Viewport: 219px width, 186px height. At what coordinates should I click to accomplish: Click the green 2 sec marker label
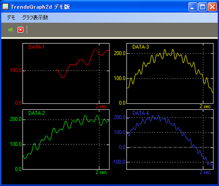pyautogui.click(x=101, y=172)
